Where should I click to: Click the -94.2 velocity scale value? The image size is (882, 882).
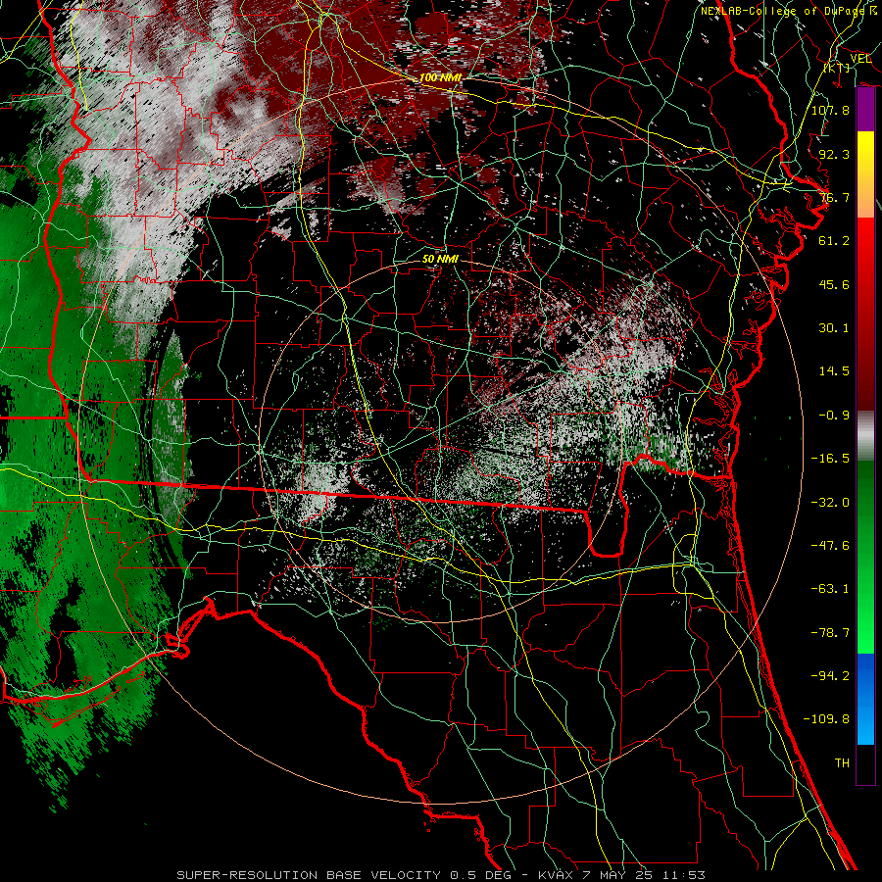coord(830,676)
